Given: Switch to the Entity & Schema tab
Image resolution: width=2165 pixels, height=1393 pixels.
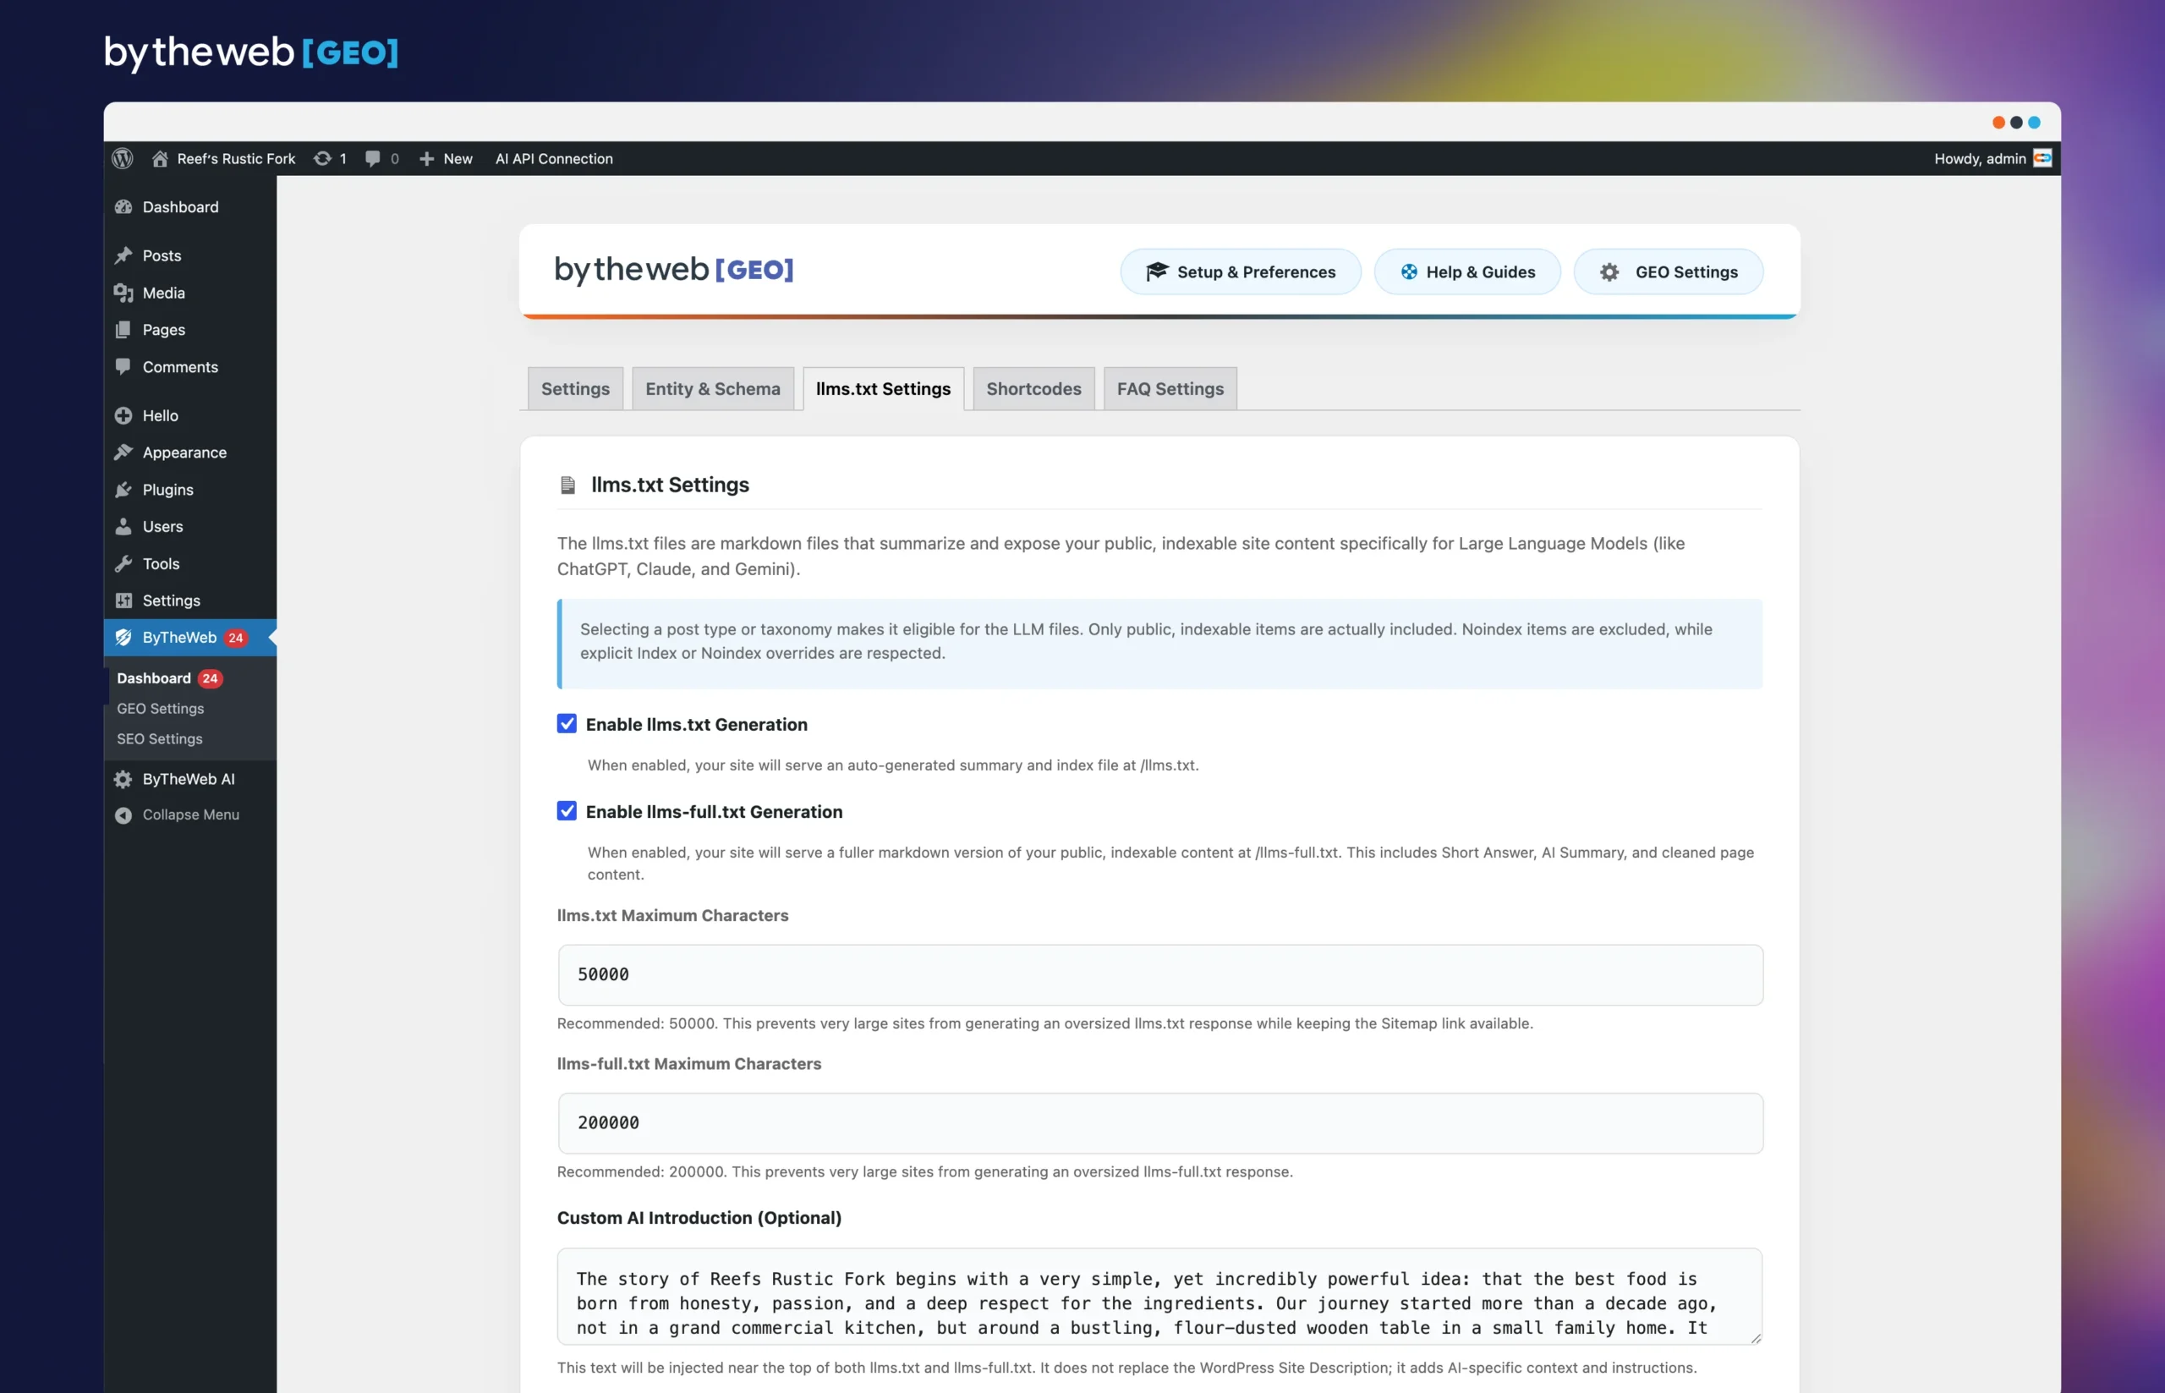Looking at the screenshot, I should [x=713, y=389].
